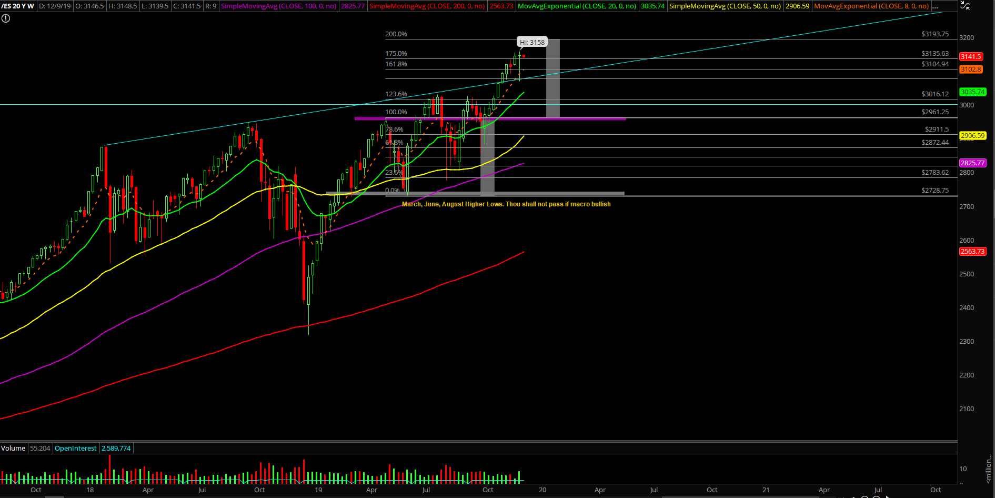Click the 50 SMA header value 2906.59
This screenshot has height=498, width=995.
tap(797, 6)
